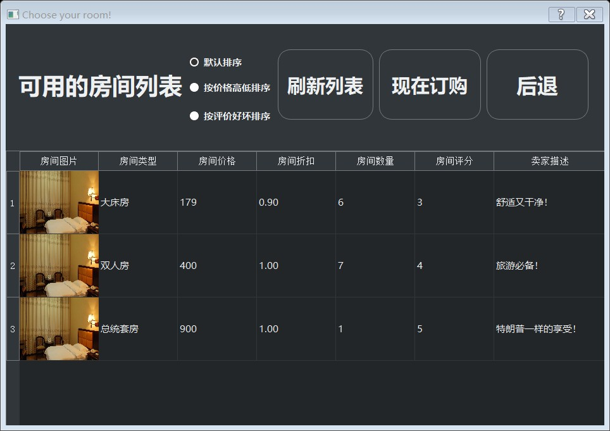The width and height of the screenshot is (610, 431).
Task: Click rating 5 in 总统套房 row
Action: click(454, 329)
